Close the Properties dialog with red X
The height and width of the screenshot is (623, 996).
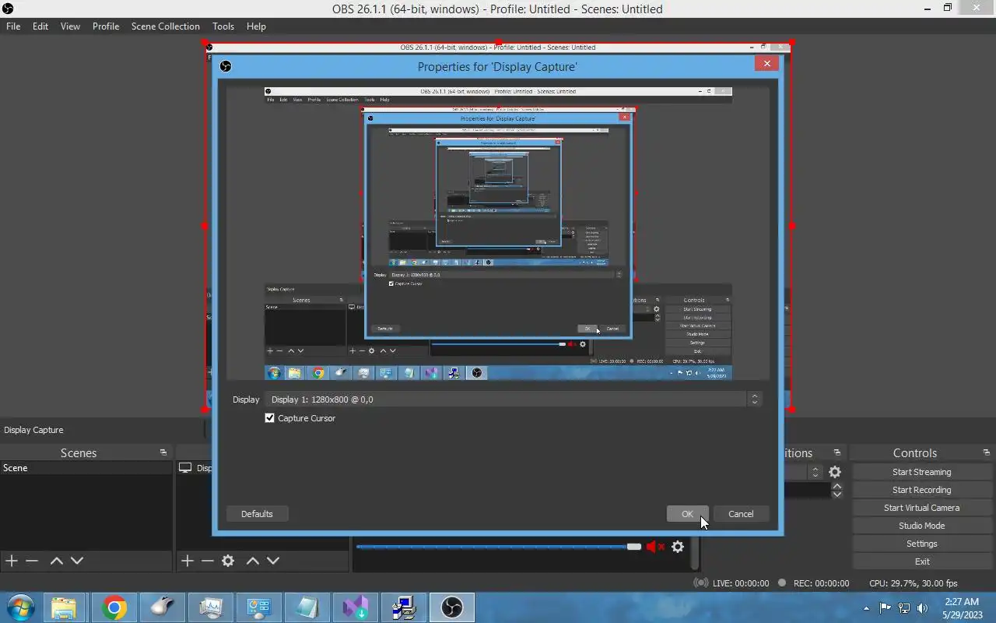click(766, 64)
